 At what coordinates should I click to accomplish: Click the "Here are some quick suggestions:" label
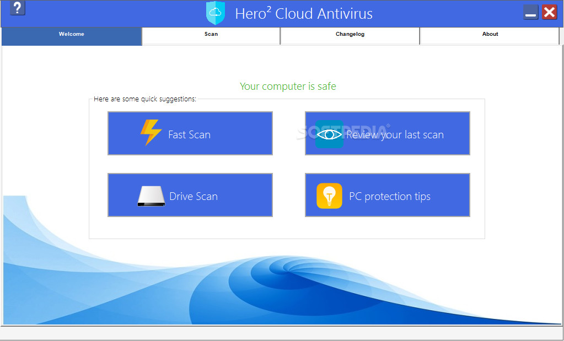(145, 99)
